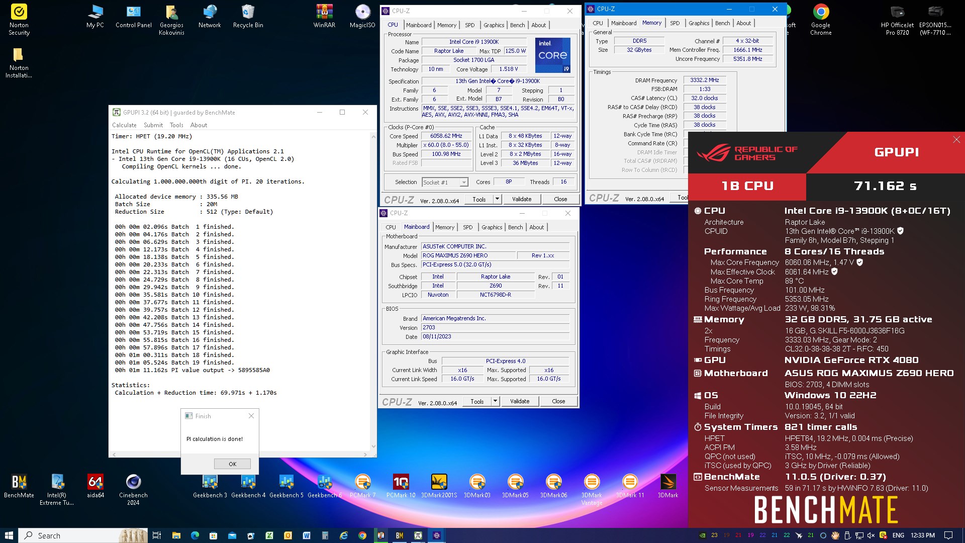
Task: Click the CAS# Latency 32.0 clocks value
Action: (704, 98)
